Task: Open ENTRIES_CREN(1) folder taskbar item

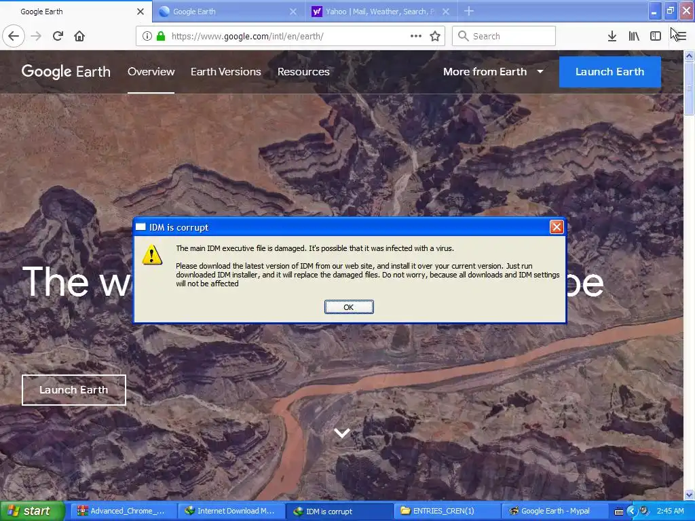Action: (447, 511)
